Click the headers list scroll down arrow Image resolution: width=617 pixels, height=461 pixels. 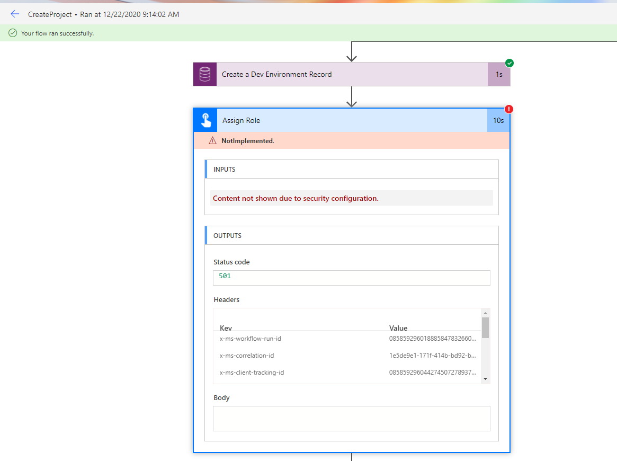485,379
